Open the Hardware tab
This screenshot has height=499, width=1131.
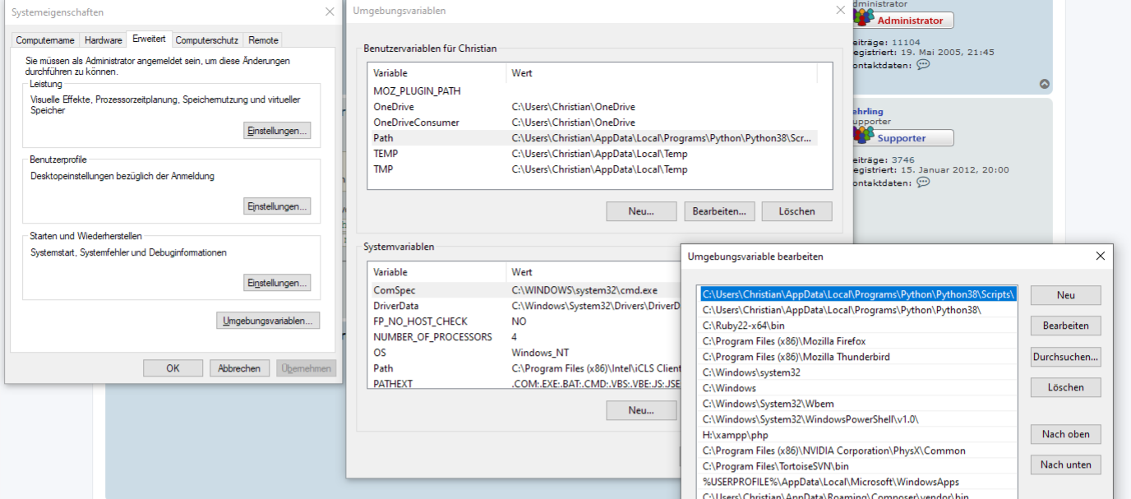pyautogui.click(x=104, y=40)
